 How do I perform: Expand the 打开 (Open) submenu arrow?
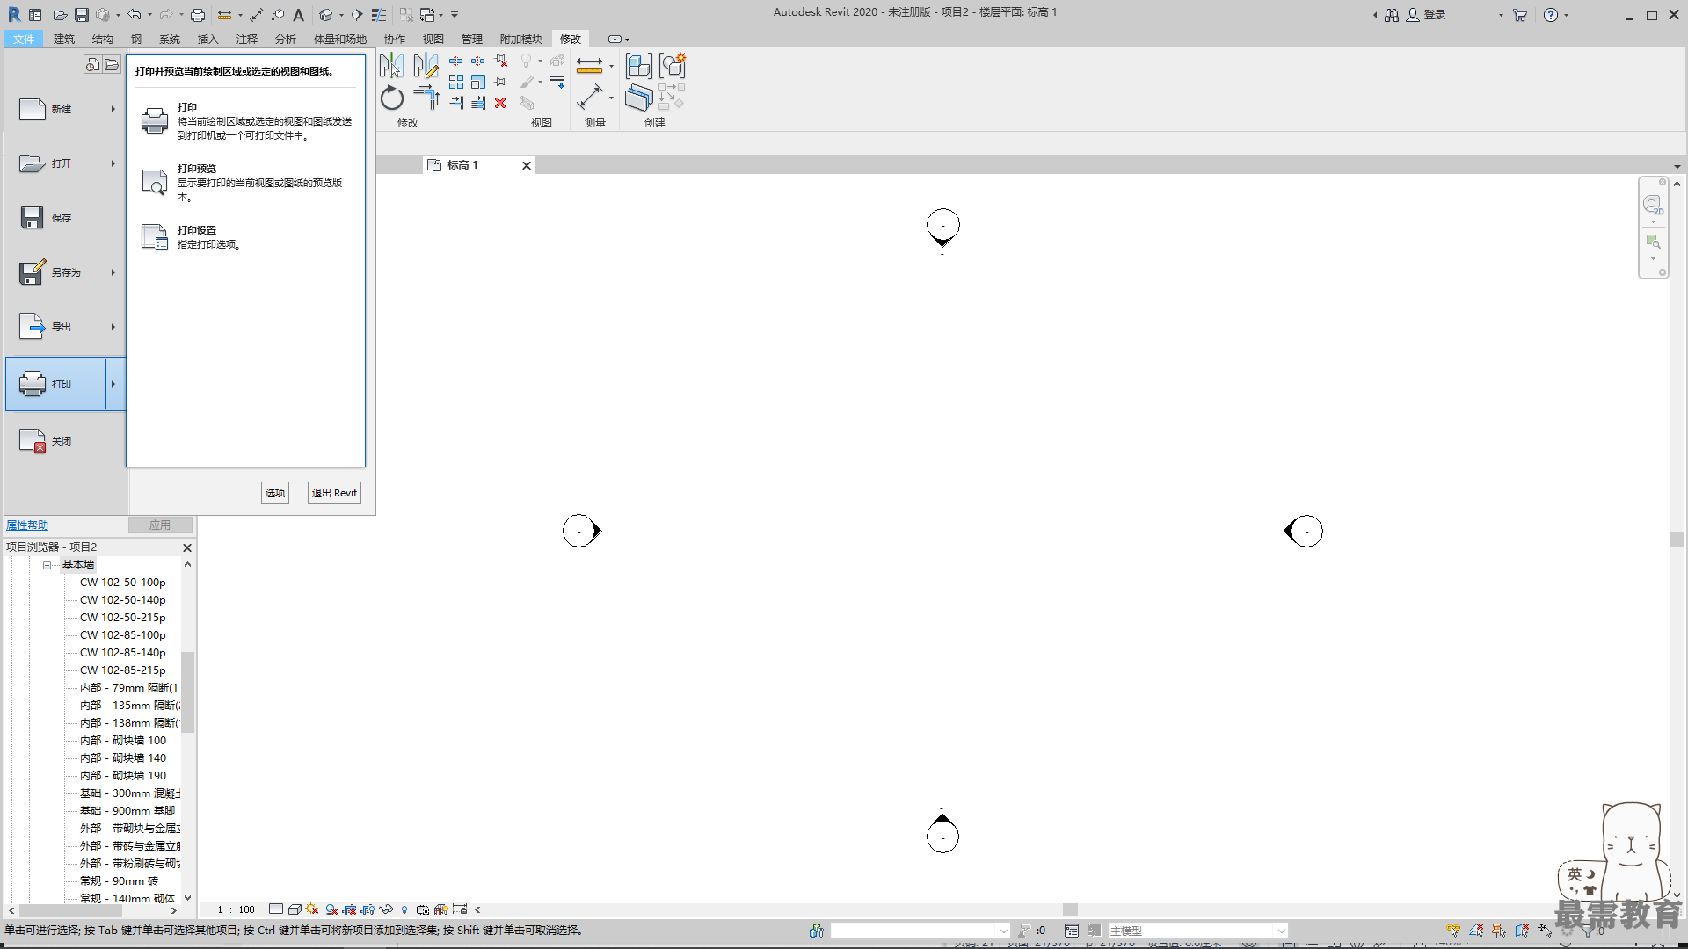tap(113, 163)
